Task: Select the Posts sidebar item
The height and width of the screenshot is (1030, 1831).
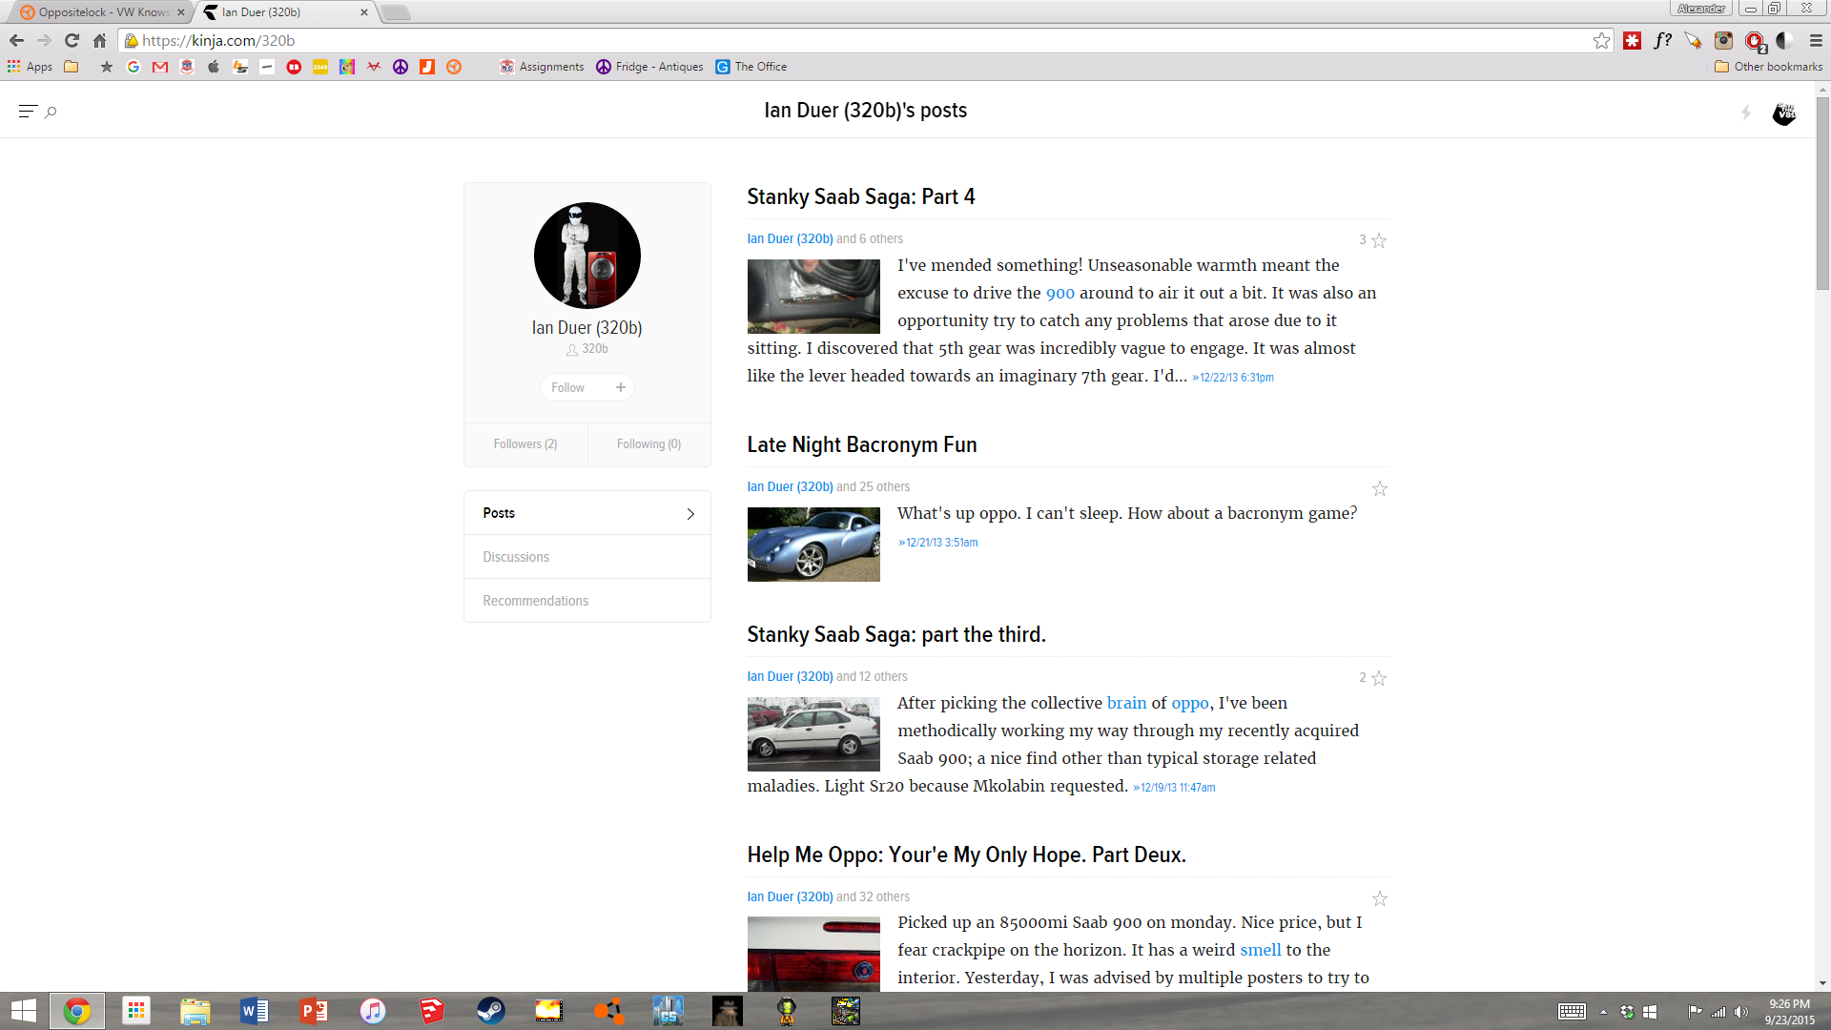Action: [x=587, y=513]
